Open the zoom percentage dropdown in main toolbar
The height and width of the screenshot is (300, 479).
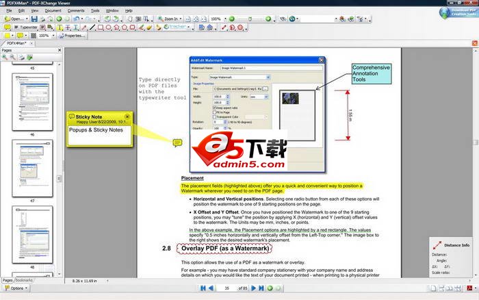point(225,19)
